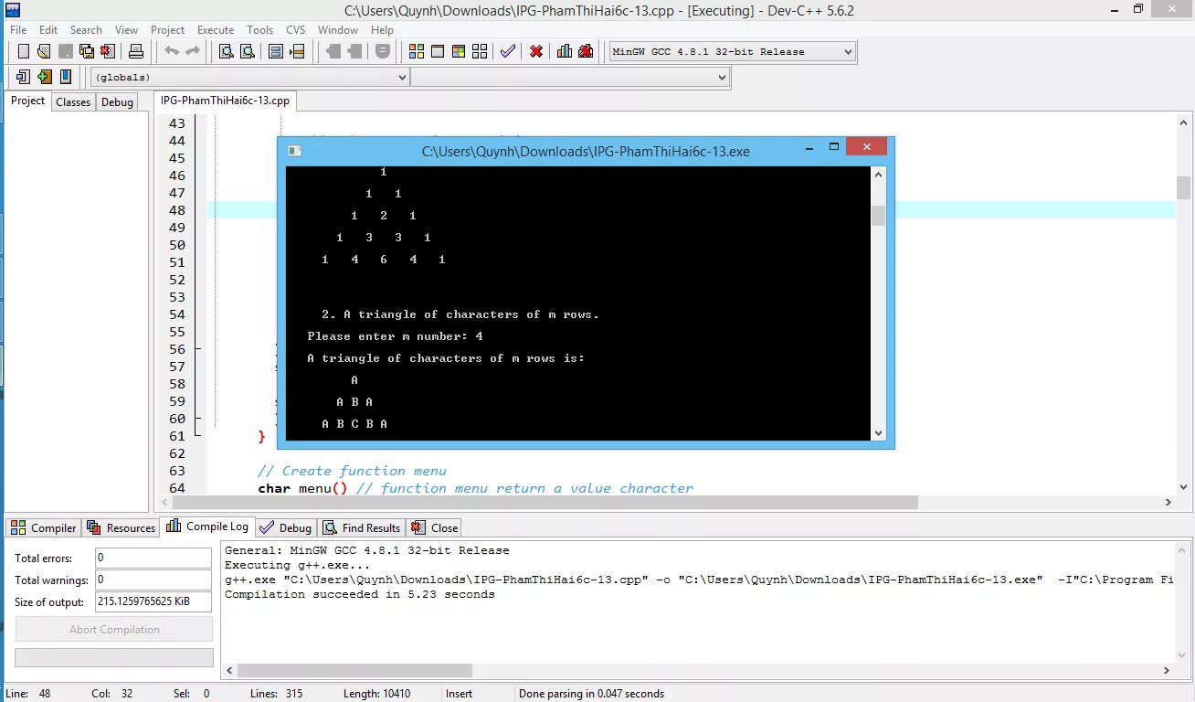Image resolution: width=1195 pixels, height=702 pixels.
Task: Click line number 61 in the gutter
Action: [177, 436]
